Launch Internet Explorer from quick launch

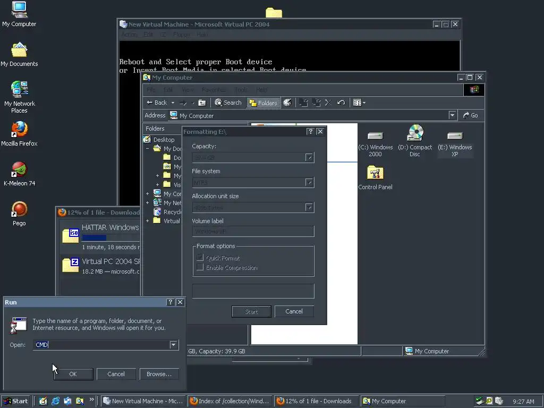(x=55, y=401)
